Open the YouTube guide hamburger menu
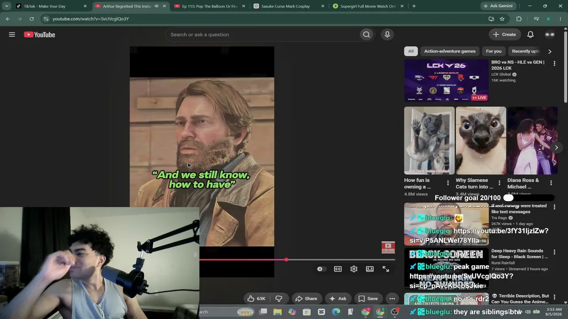568x319 pixels. pyautogui.click(x=12, y=35)
